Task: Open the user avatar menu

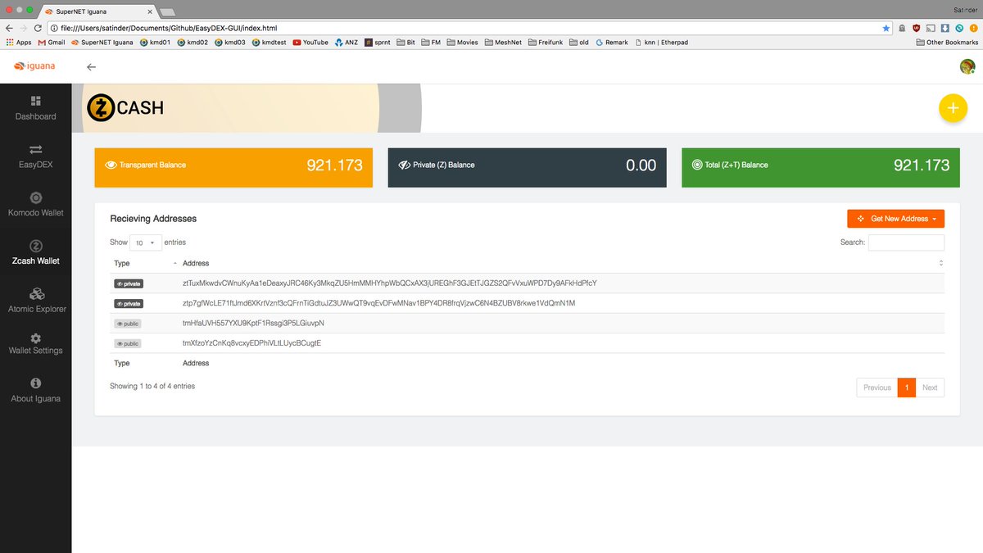Action: tap(967, 66)
